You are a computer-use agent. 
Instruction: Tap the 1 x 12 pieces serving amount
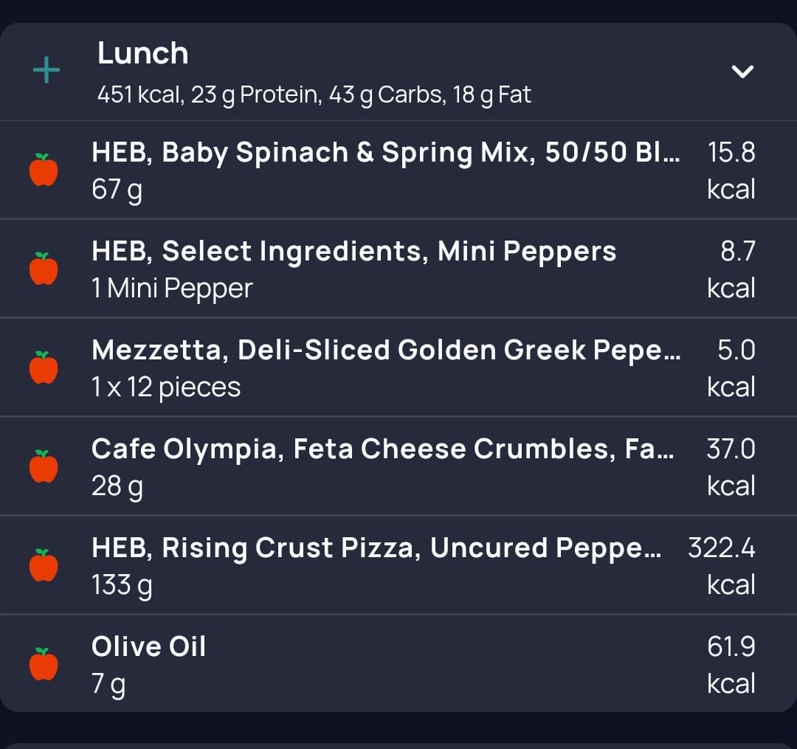click(166, 387)
